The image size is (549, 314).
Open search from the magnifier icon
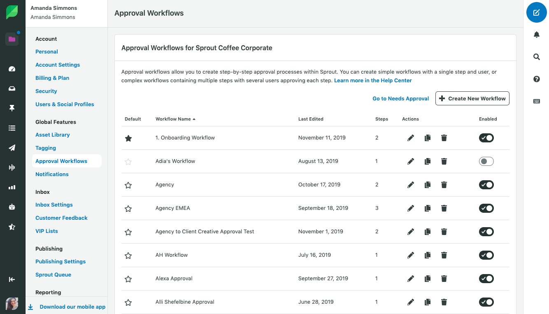click(x=536, y=57)
